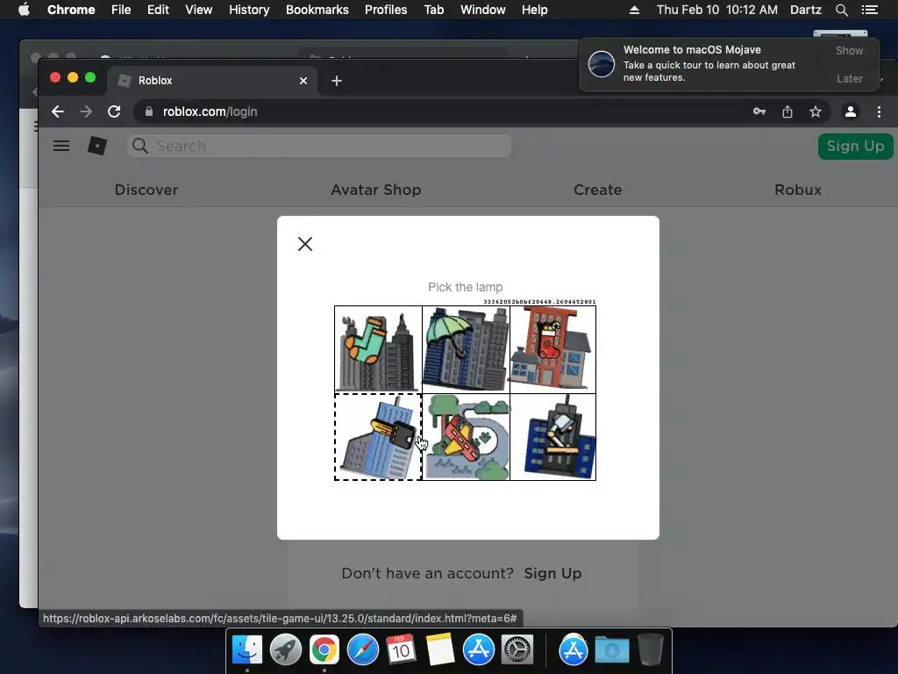Viewport: 898px width, 674px height.
Task: Open the Bookmarks menu
Action: click(x=317, y=10)
